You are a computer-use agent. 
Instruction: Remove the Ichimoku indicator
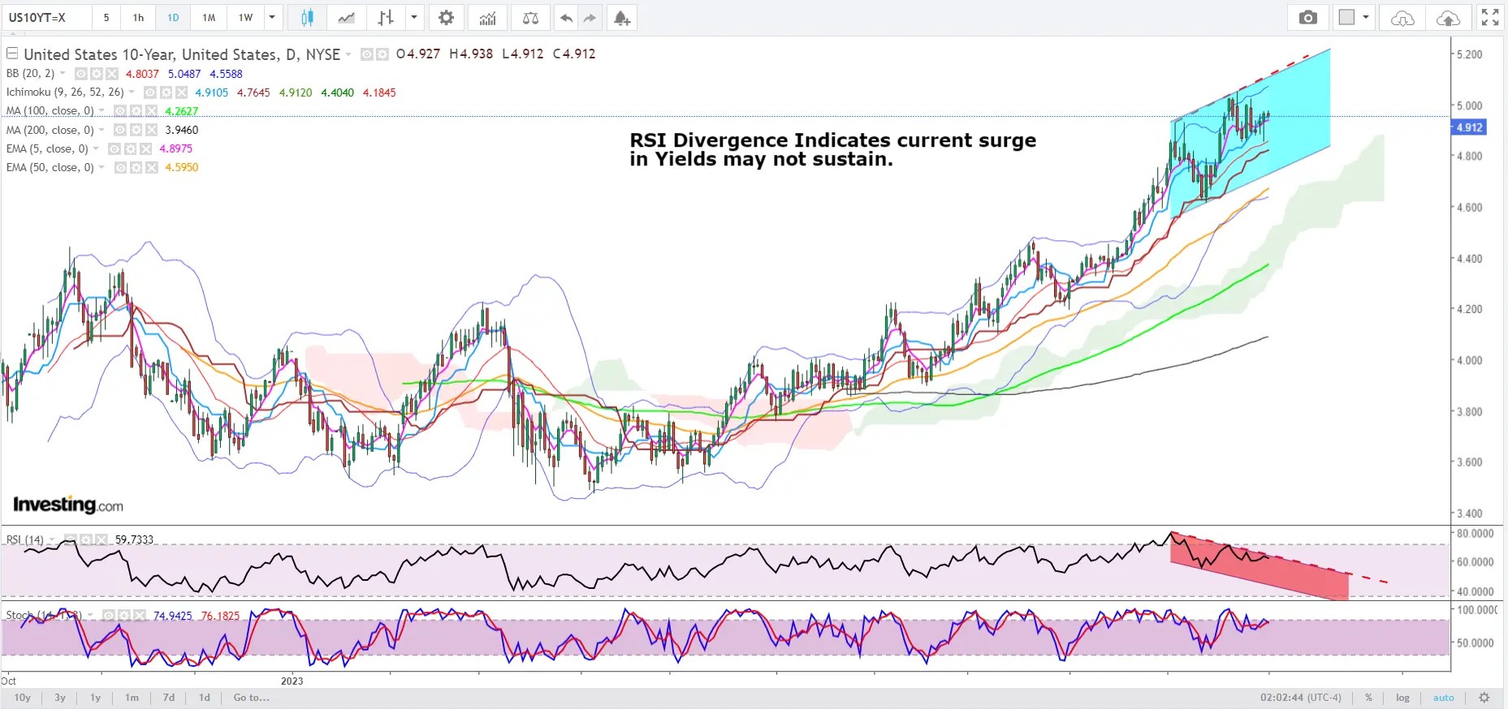pyautogui.click(x=182, y=92)
